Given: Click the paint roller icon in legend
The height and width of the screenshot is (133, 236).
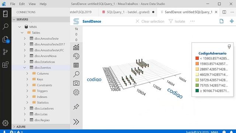Looking at the screenshot, I should (x=229, y=47).
